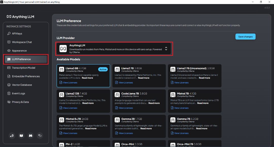Click the CodeLlama 7B llama avatar

[117, 95]
